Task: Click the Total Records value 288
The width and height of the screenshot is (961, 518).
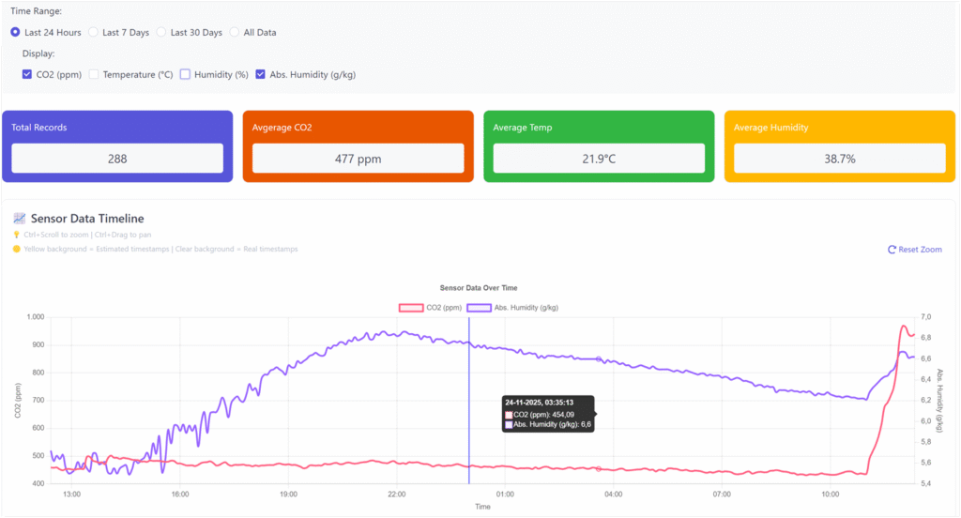Action: click(x=117, y=159)
